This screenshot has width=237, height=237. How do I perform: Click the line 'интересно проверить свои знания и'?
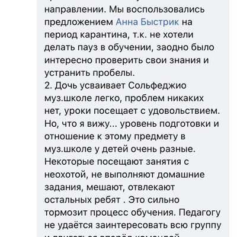click(127, 60)
